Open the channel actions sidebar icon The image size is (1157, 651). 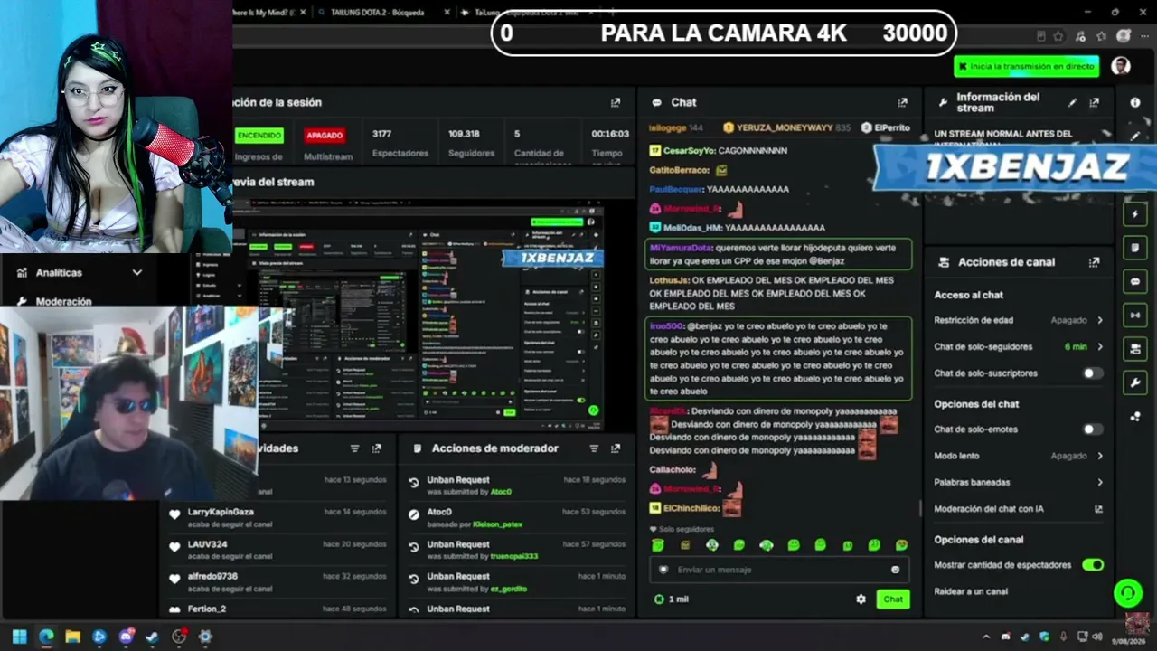click(x=1136, y=348)
